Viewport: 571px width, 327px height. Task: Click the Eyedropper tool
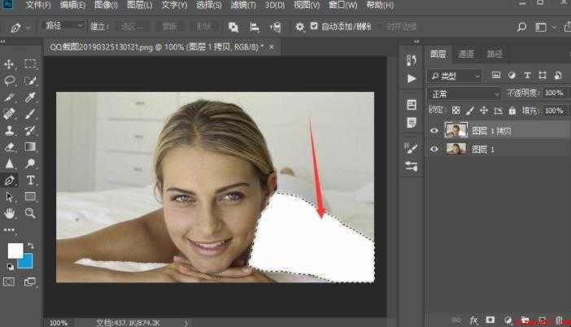pyautogui.click(x=31, y=98)
